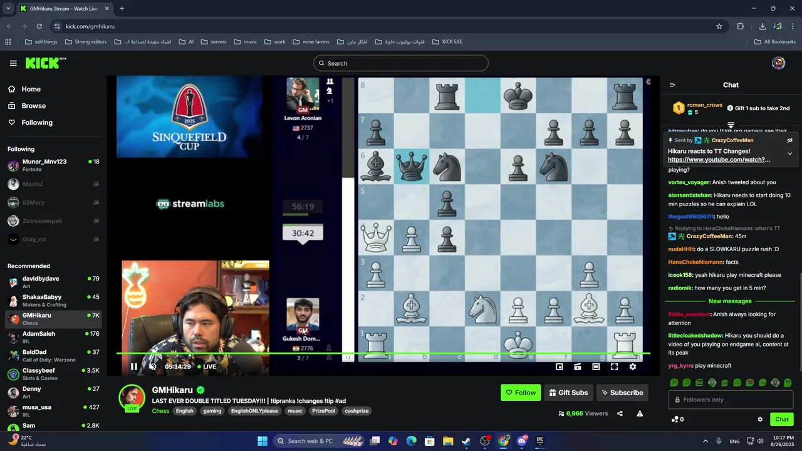Viewport: 802px width, 451px height.
Task: Open the Chess category link
Action: [160, 411]
